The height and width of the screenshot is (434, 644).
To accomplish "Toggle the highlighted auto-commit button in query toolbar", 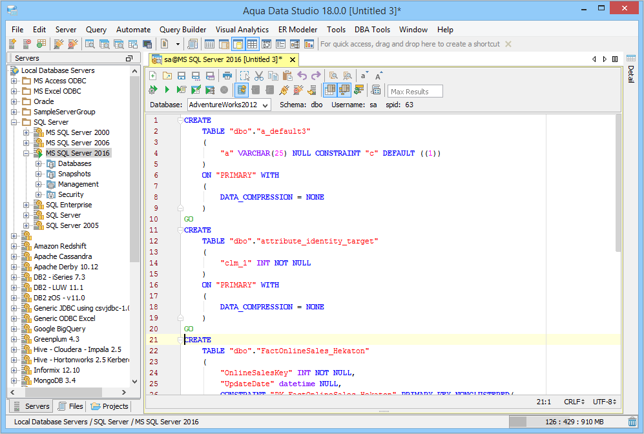I will coord(242,90).
